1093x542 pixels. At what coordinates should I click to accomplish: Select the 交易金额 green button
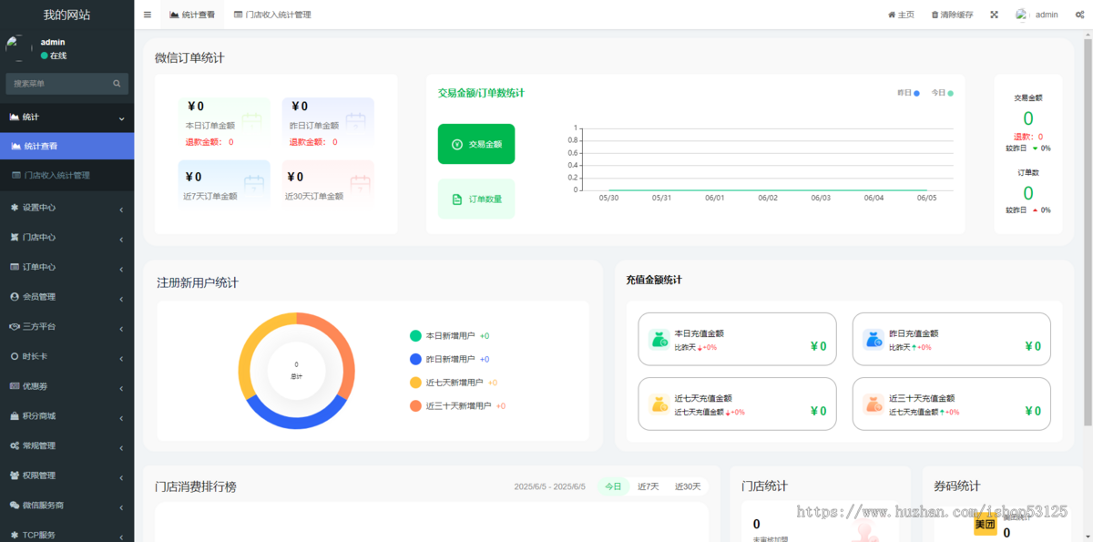476,144
